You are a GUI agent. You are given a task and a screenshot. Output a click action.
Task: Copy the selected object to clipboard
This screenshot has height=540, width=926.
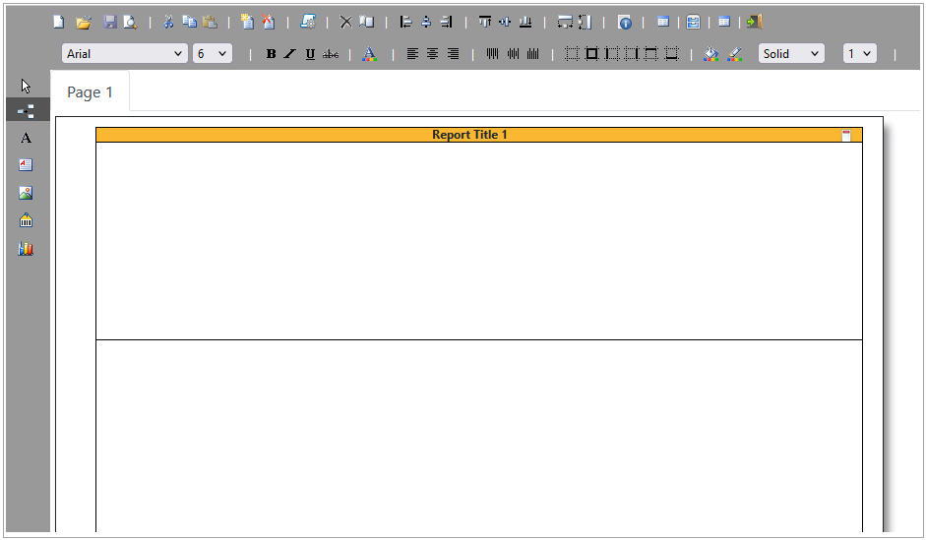189,22
